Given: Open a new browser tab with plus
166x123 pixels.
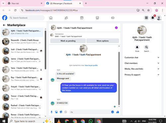Looking at the screenshot, I should click(86, 3).
